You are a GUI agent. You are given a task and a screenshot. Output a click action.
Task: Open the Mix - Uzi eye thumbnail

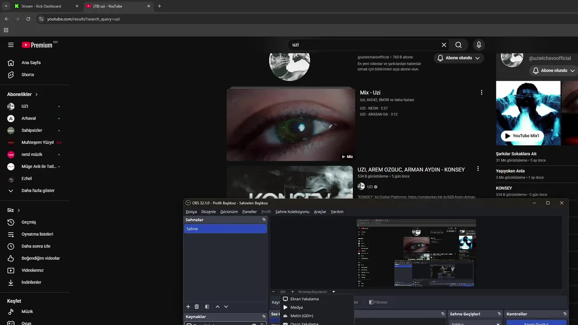(x=291, y=124)
